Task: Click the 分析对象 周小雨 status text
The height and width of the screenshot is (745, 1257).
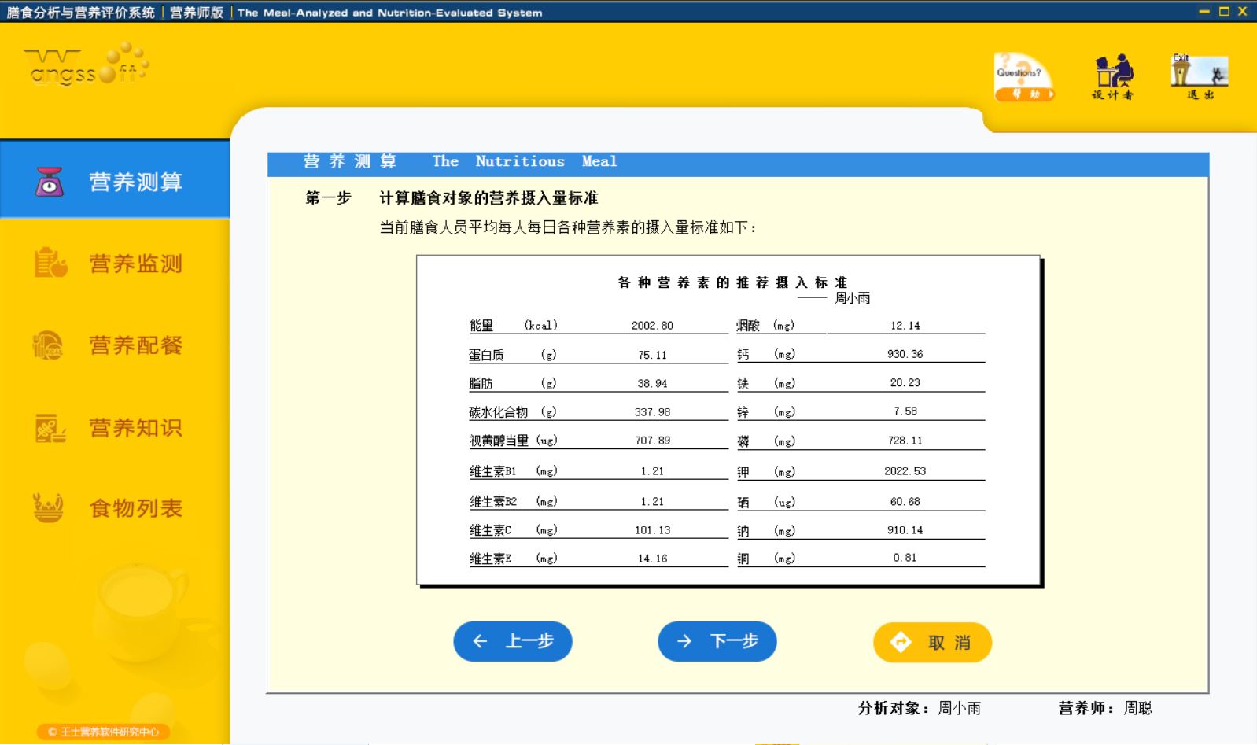Action: click(x=920, y=708)
